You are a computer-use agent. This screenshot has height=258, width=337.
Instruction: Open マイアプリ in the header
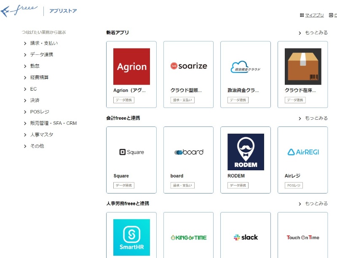click(314, 15)
